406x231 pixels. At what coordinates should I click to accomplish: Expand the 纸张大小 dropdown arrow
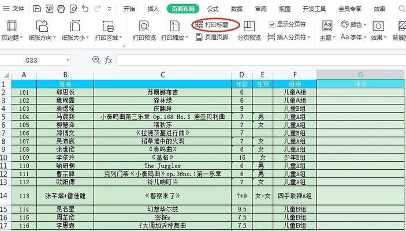pos(88,38)
